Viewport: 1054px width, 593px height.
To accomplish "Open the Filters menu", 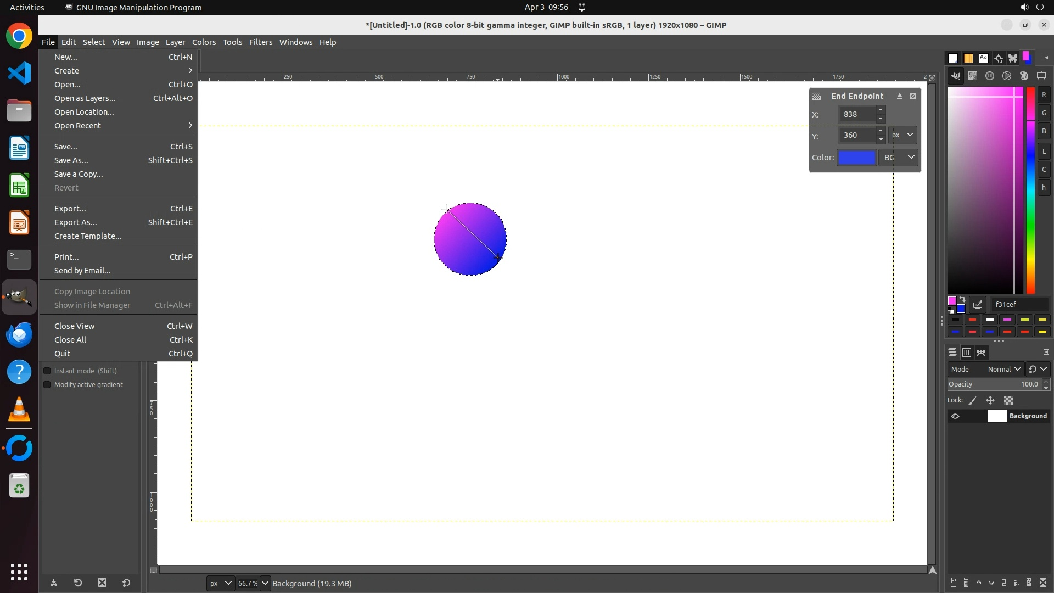I will coord(260,42).
